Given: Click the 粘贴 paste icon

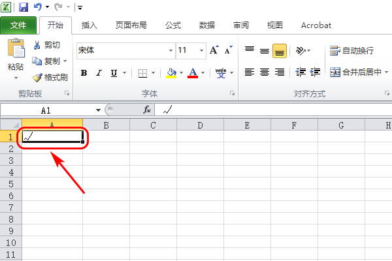Looking at the screenshot, I should [16, 48].
